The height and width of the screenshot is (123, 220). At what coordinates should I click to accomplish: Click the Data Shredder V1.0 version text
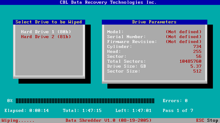pyautogui.click(x=108, y=120)
